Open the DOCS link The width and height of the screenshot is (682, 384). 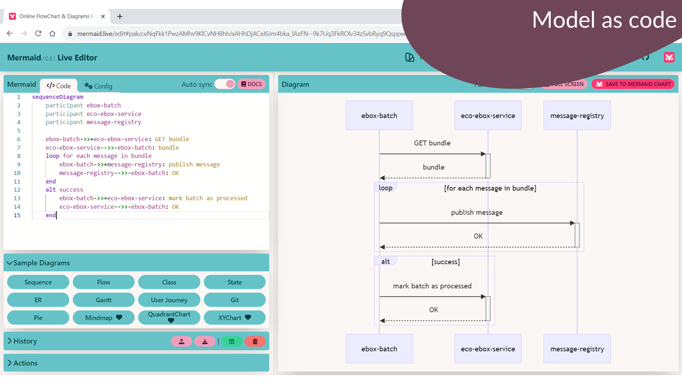[x=252, y=84]
